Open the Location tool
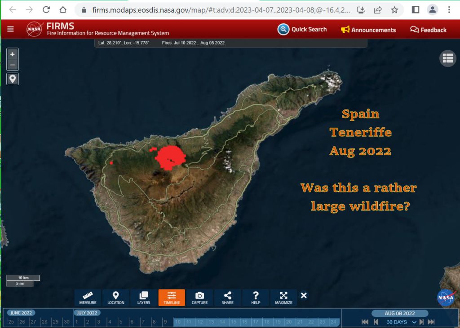Viewport: 460px width, 328px height. pyautogui.click(x=115, y=297)
